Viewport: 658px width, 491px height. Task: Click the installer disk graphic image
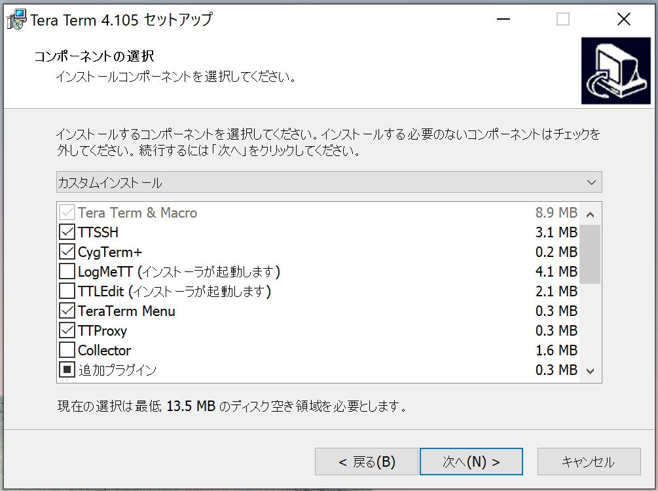tap(615, 70)
